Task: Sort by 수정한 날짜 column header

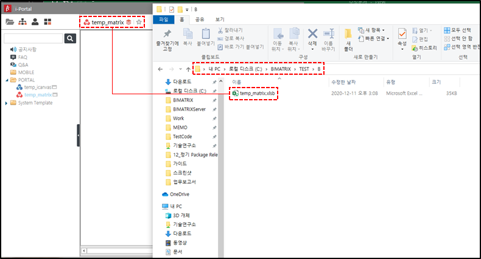Action: click(x=343, y=81)
